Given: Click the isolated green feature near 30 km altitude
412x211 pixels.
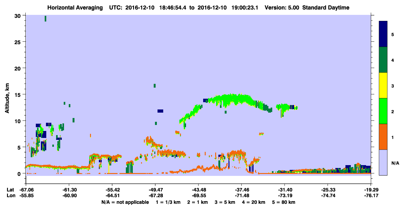Looking at the screenshot, I should [46, 19].
